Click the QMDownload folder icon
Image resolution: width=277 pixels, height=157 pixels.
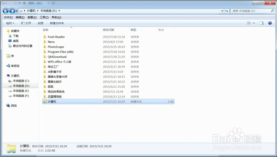pyautogui.click(x=45, y=57)
